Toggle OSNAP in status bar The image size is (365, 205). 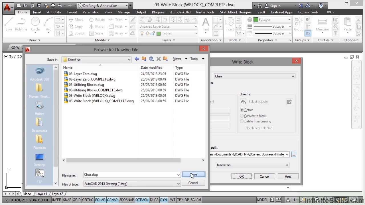[112, 200]
